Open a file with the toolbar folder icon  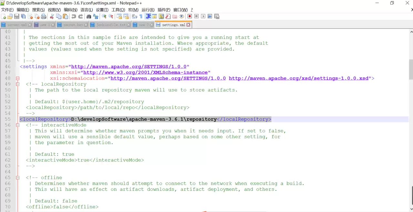point(10,16)
